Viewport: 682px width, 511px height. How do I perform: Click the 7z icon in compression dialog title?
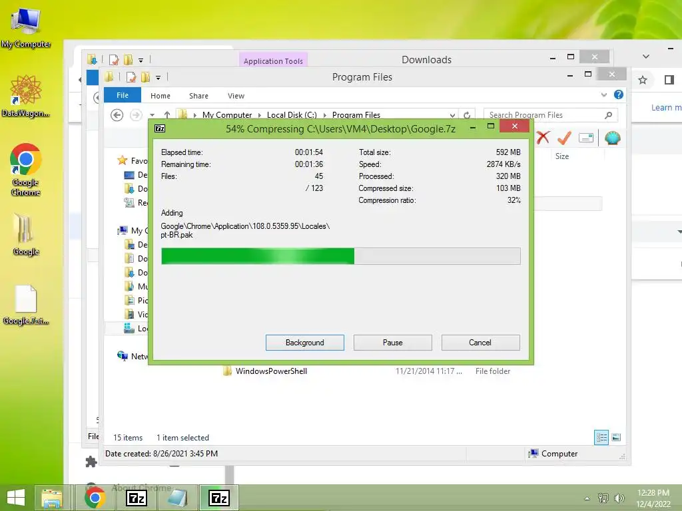pos(160,128)
